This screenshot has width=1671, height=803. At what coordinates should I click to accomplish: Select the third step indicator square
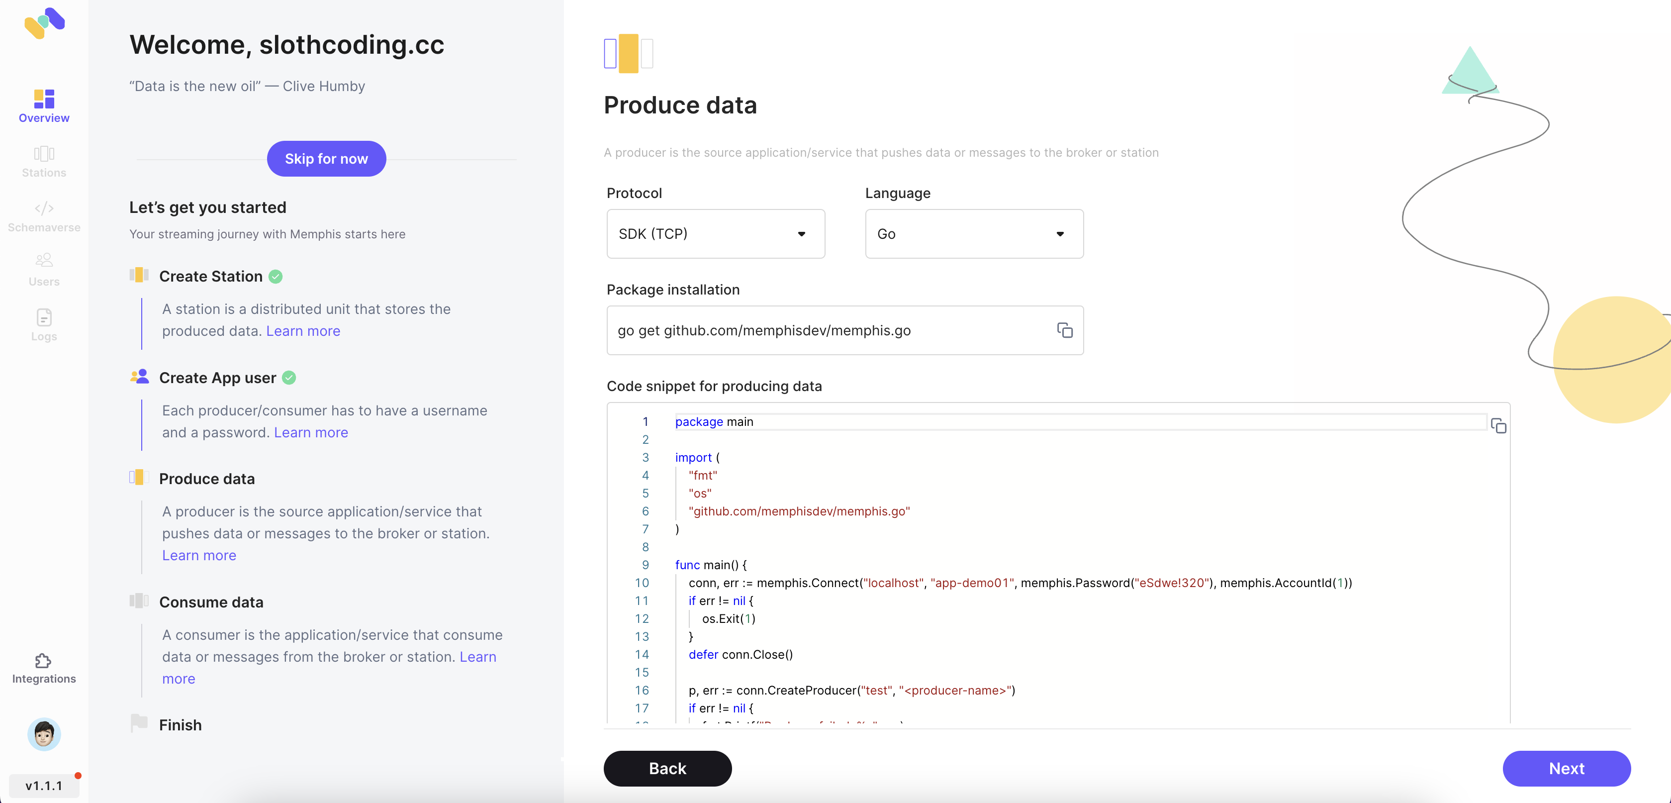pyautogui.click(x=647, y=53)
